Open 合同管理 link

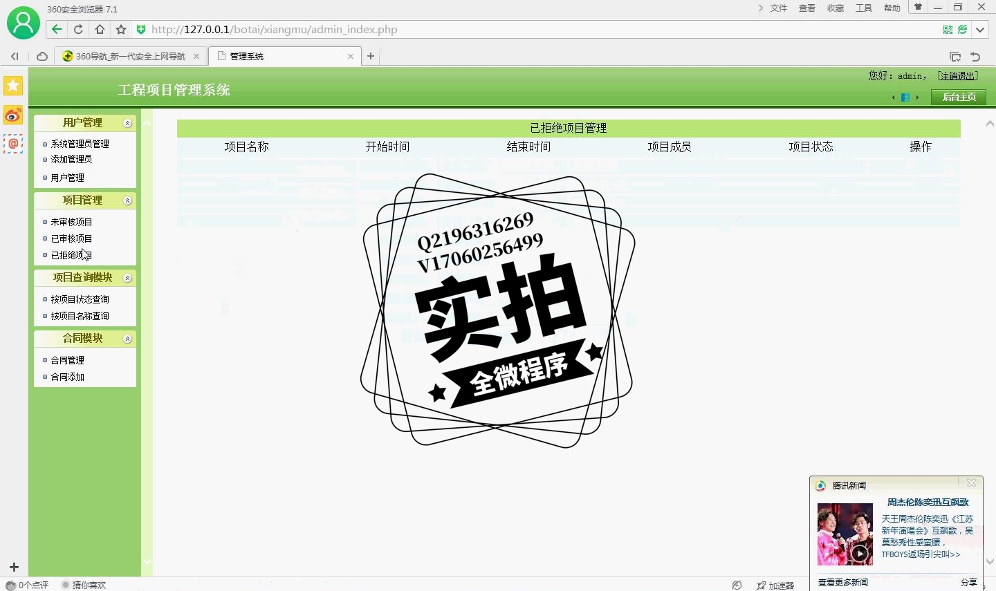[x=67, y=360]
